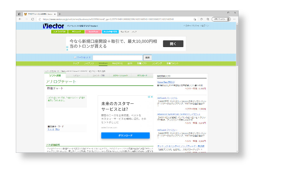Viewport: 285px width, 190px height.
Task: Open the みんなの電子署名 blue tab
Action: pos(110,32)
